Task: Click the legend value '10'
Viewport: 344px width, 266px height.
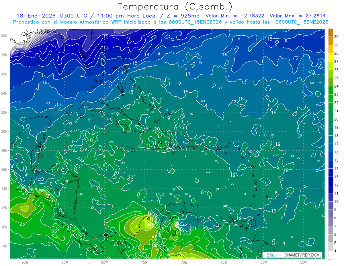Action: [x=336, y=201]
